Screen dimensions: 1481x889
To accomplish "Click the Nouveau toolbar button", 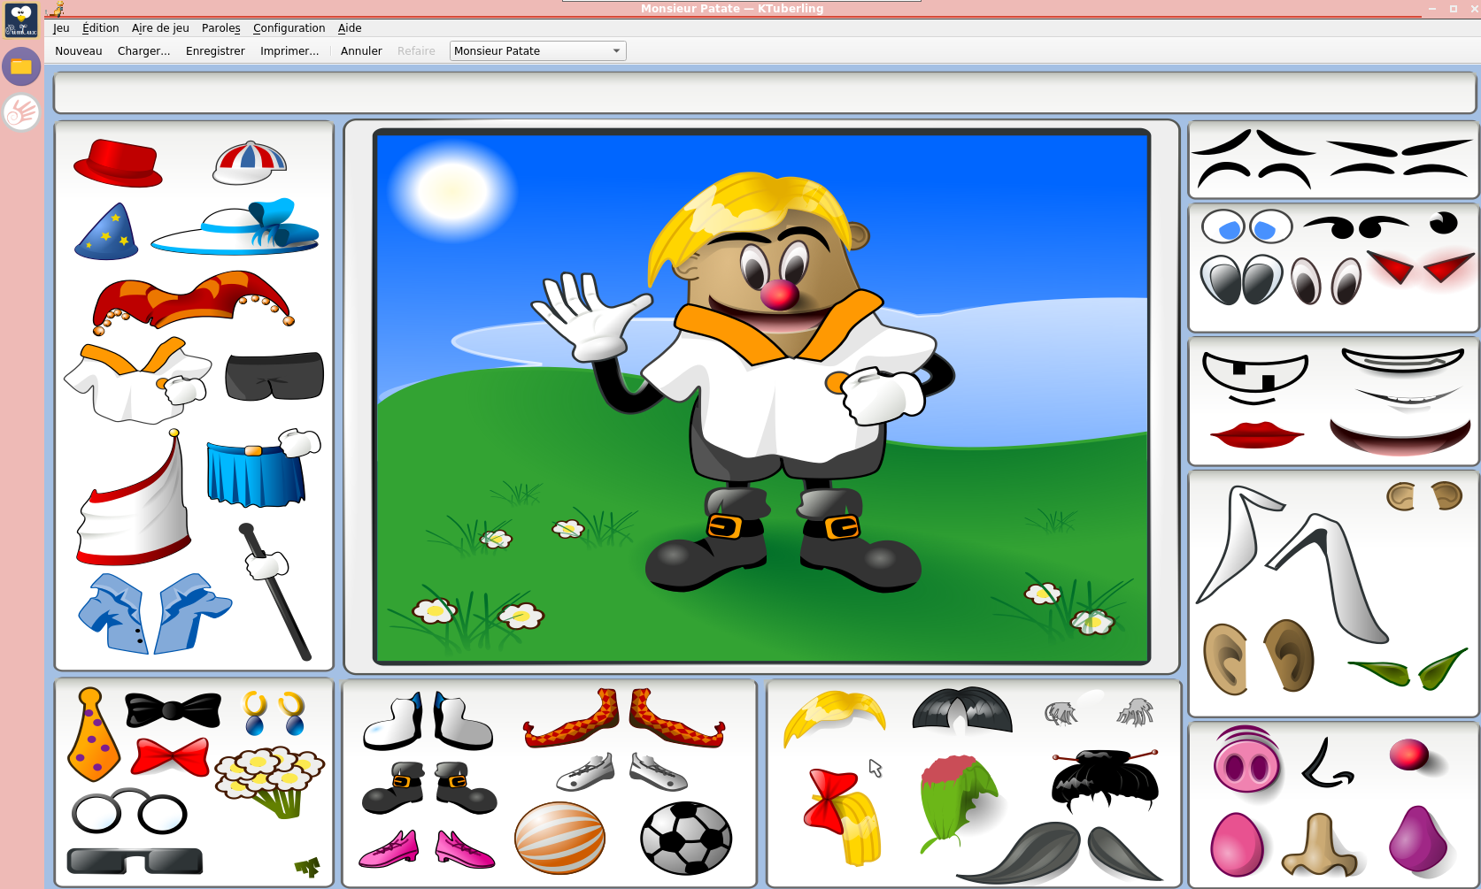I will point(79,51).
